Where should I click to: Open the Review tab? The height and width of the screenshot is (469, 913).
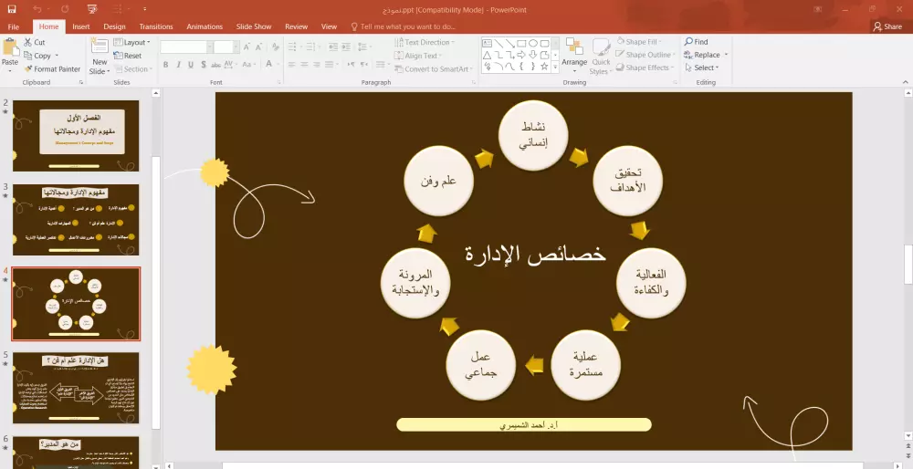click(296, 26)
